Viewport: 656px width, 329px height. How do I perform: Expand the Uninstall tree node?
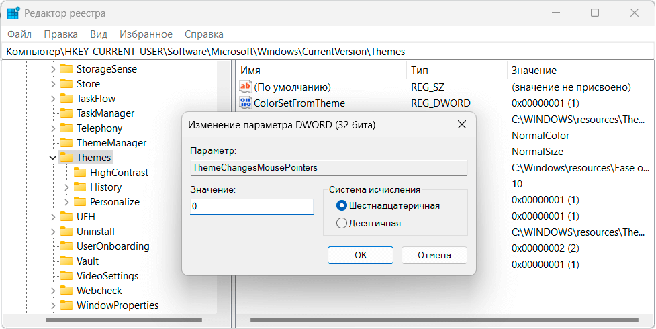click(53, 232)
